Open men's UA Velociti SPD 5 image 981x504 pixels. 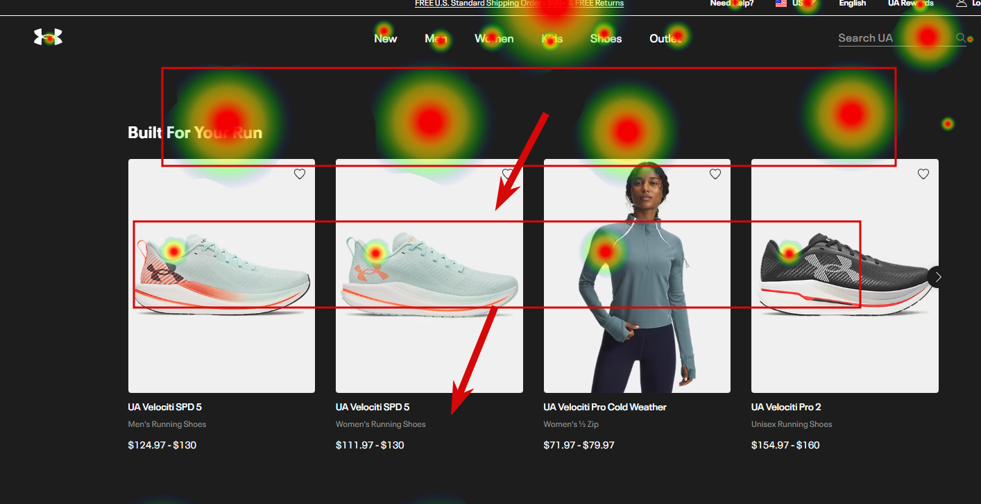click(221, 276)
